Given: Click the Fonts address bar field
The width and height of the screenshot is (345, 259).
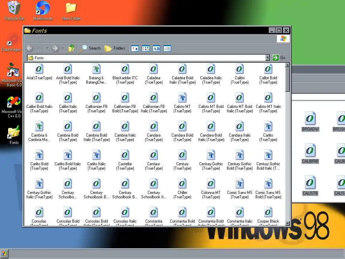Looking at the screenshot, I should [x=146, y=58].
